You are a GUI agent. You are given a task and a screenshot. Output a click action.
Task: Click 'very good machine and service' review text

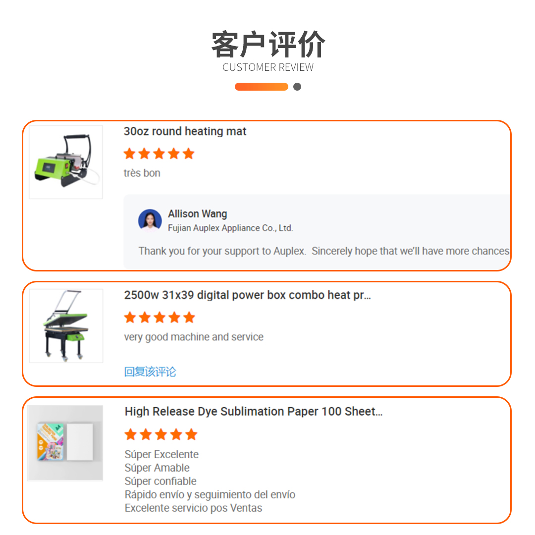(194, 337)
